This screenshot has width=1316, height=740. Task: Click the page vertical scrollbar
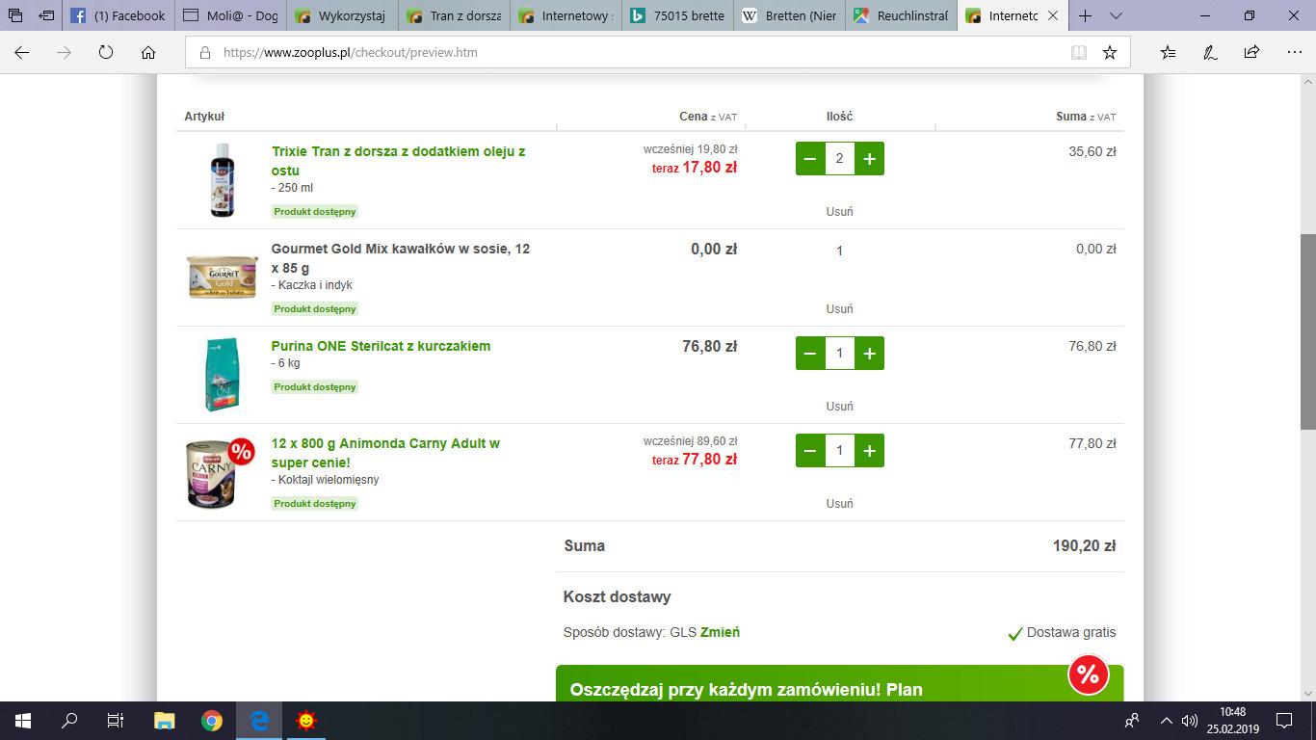click(x=1307, y=331)
